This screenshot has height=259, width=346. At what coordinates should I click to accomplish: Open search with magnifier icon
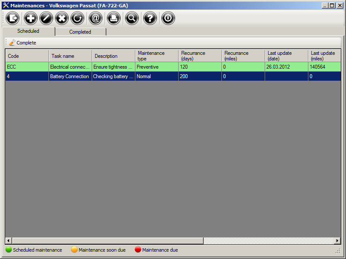pyautogui.click(x=131, y=18)
